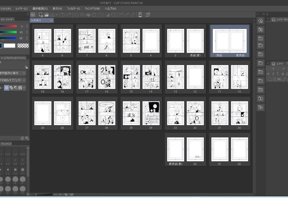Click the Deselect icon in toolbar
Screen dimensions: 288x198
pos(102,14)
